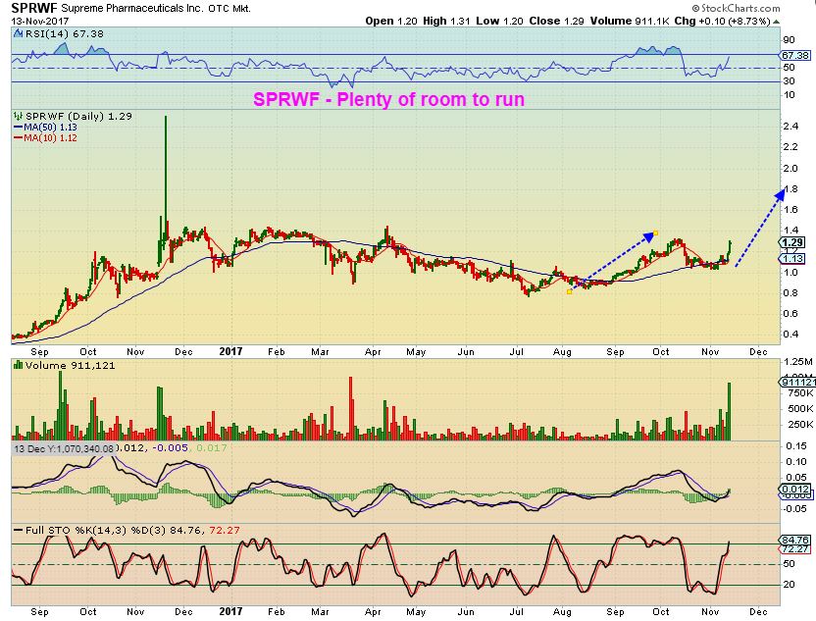The height and width of the screenshot is (621, 816).
Task: Click the red MA(10) 1.12 legend entry
Action: click(x=45, y=138)
